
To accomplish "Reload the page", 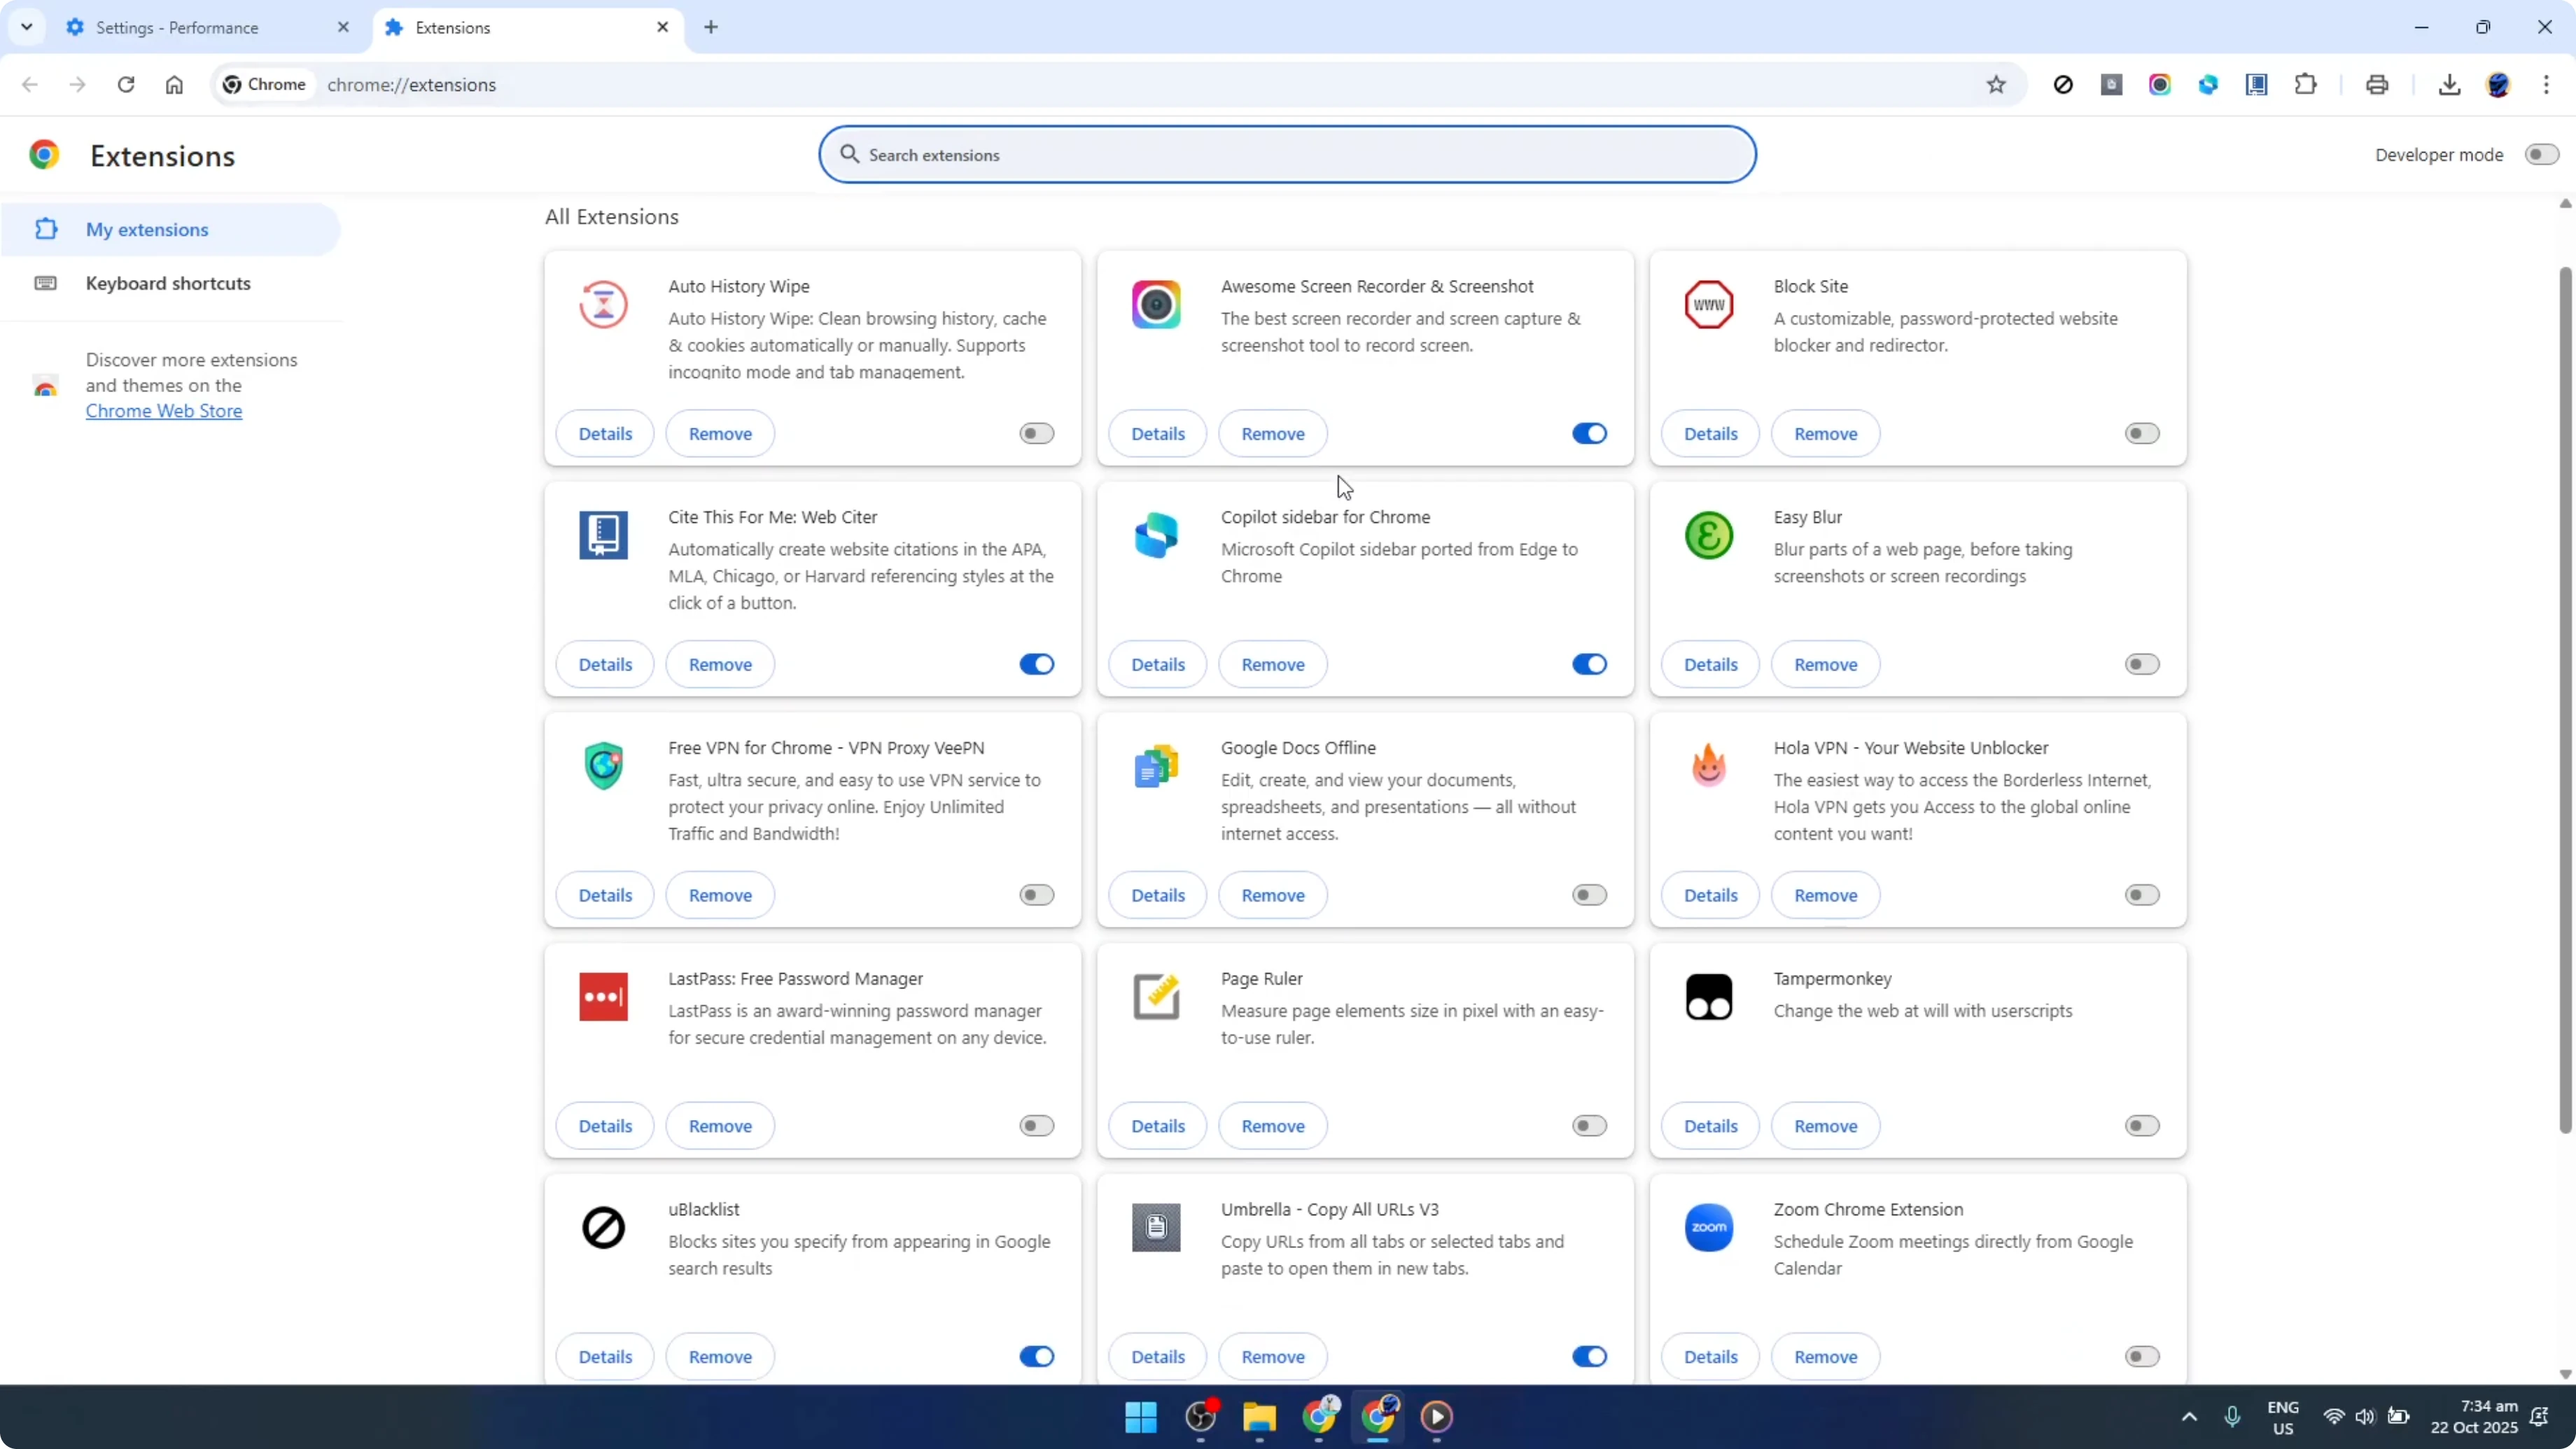I will [x=126, y=85].
